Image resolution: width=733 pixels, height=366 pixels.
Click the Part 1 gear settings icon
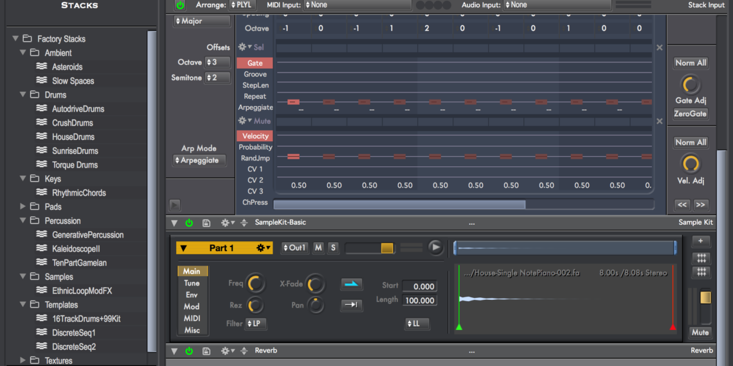coord(262,248)
